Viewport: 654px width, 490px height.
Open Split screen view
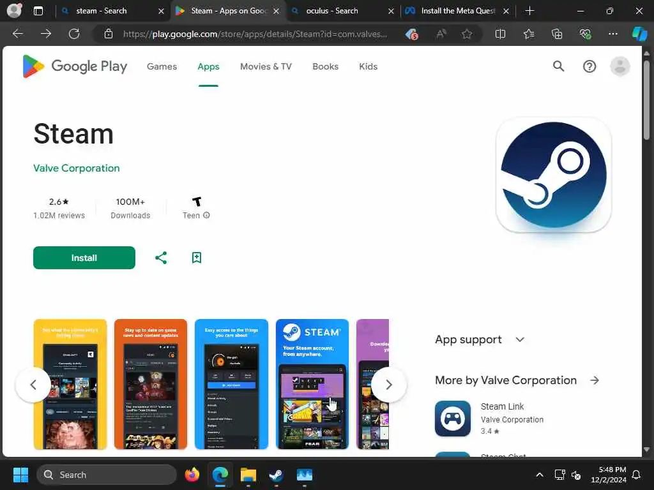click(500, 34)
